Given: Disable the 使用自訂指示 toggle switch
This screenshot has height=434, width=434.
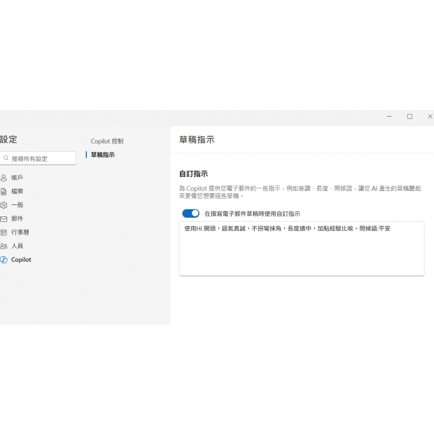Looking at the screenshot, I should coord(190,213).
